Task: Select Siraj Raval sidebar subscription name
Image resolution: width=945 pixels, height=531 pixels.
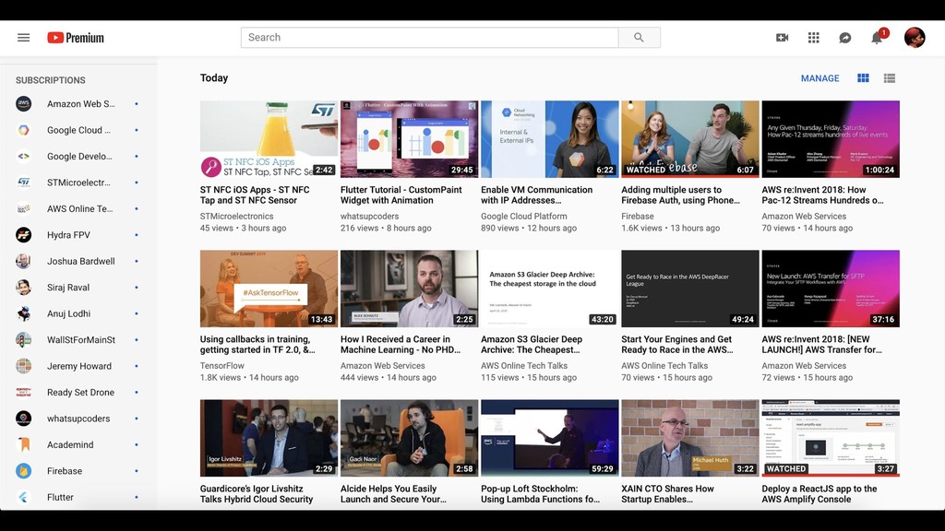Action: 68,288
